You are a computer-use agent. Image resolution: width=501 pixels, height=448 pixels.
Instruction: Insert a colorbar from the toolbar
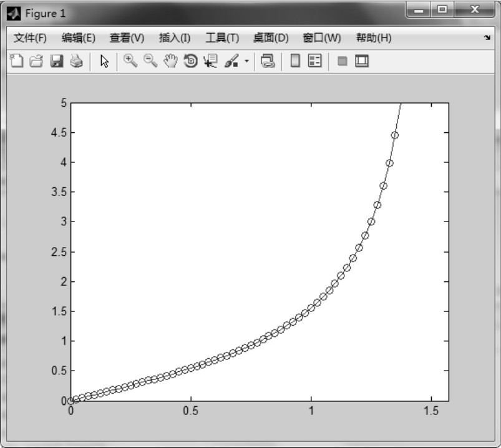(x=296, y=61)
